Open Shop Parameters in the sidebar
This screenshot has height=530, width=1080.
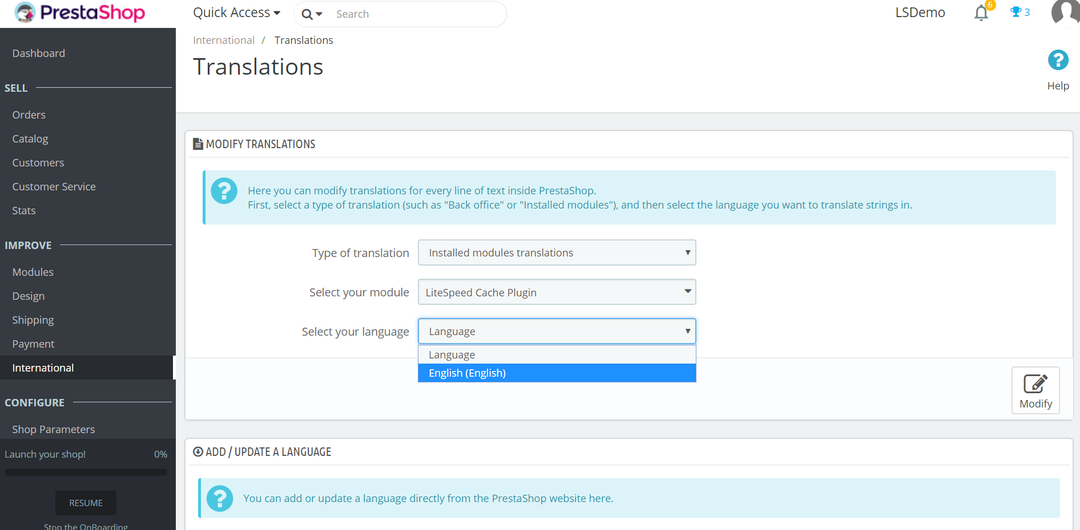click(x=54, y=429)
